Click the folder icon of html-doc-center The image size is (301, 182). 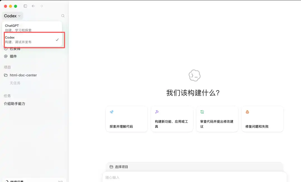coord(6,75)
